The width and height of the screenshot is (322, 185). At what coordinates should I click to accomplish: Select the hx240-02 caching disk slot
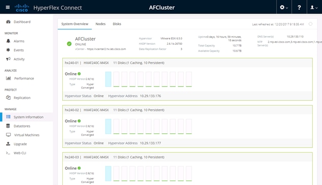pos(108,126)
